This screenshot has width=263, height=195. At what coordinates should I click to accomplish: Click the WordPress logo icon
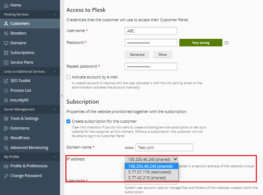6,138
